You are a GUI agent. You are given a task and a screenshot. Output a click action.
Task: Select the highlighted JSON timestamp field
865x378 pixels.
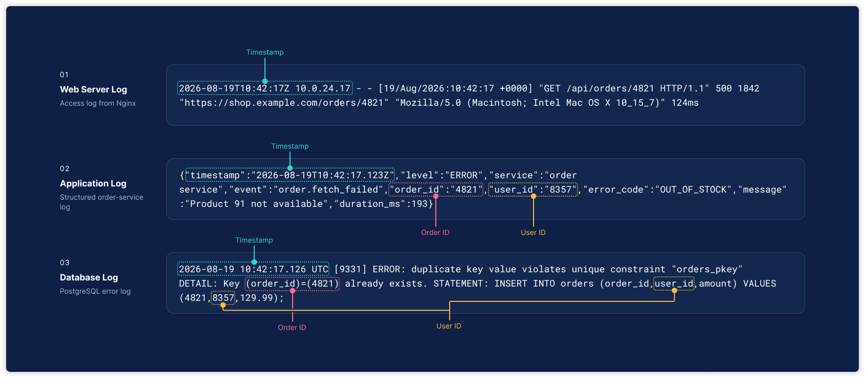tap(290, 175)
